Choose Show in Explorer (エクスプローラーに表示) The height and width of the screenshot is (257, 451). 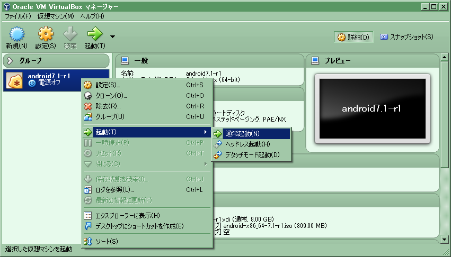[x=147, y=216]
